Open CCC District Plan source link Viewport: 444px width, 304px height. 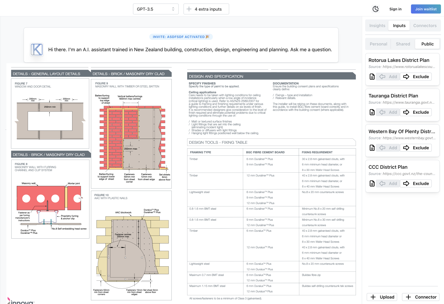point(402,174)
